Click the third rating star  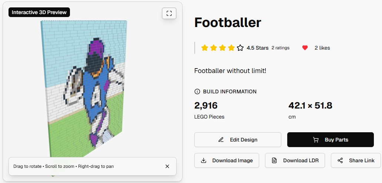point(222,48)
